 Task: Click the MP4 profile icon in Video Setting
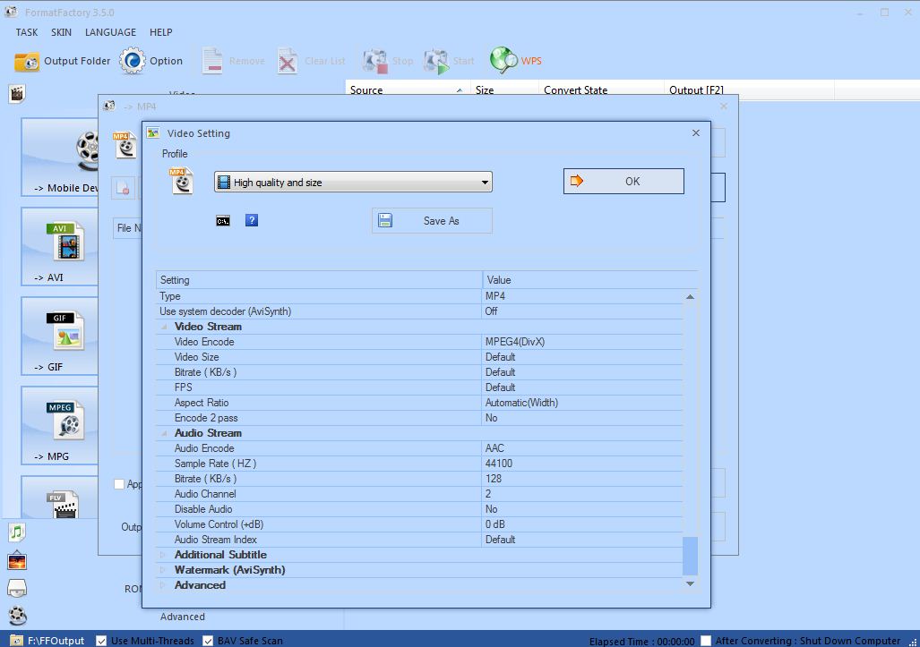(181, 181)
